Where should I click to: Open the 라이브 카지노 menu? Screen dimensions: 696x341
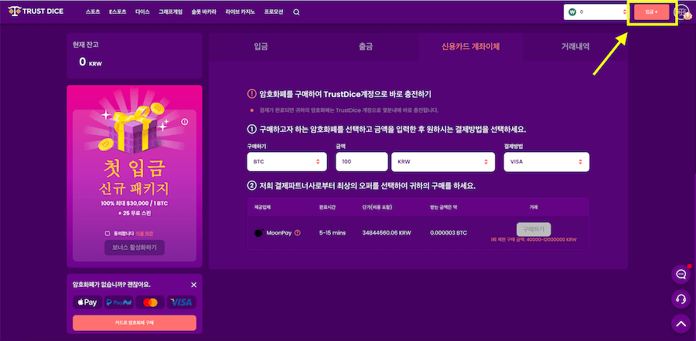[x=241, y=12]
